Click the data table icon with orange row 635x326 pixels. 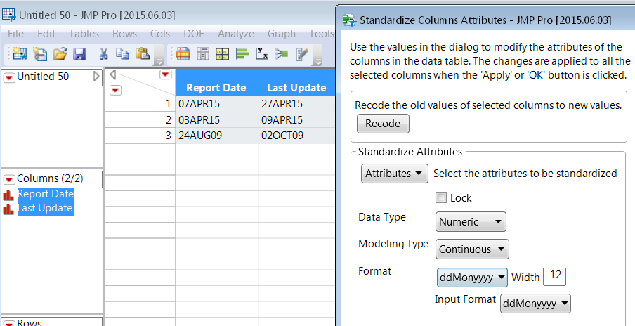tap(183, 53)
